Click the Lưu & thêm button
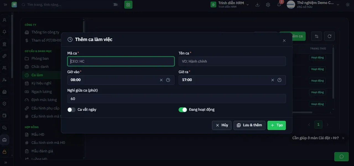This screenshot has height=166, width=354. point(249,125)
